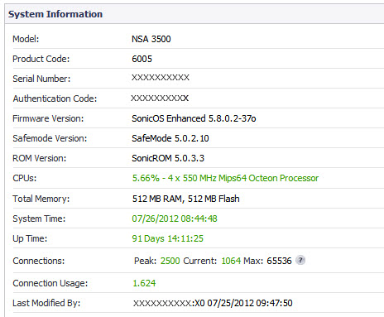The height and width of the screenshot is (317, 384).
Task: Click the help icon beside Max connections
Action: (300, 260)
